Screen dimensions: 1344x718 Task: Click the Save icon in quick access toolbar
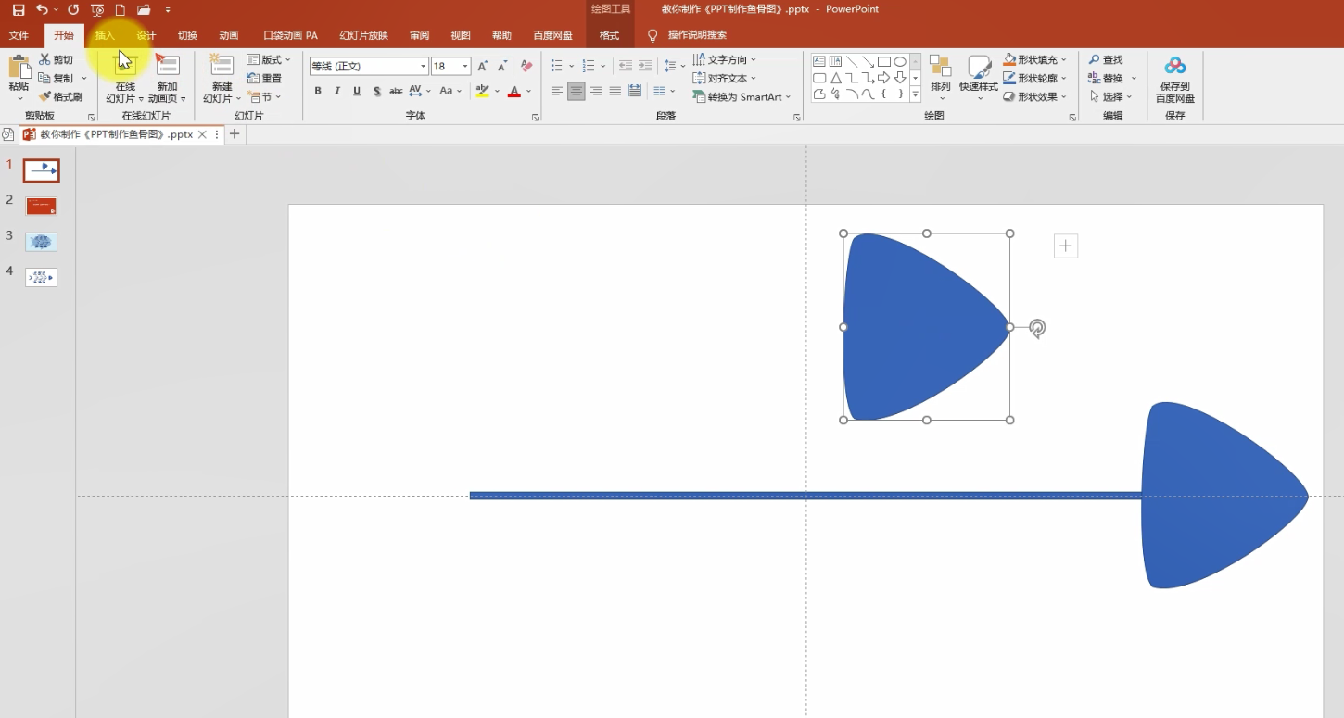[18, 9]
